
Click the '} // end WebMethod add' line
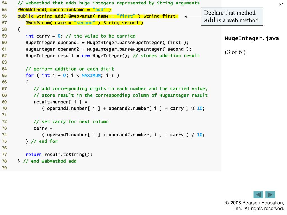pos(47,161)
